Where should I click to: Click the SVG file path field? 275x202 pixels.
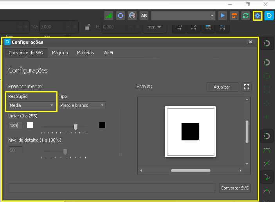112,188
